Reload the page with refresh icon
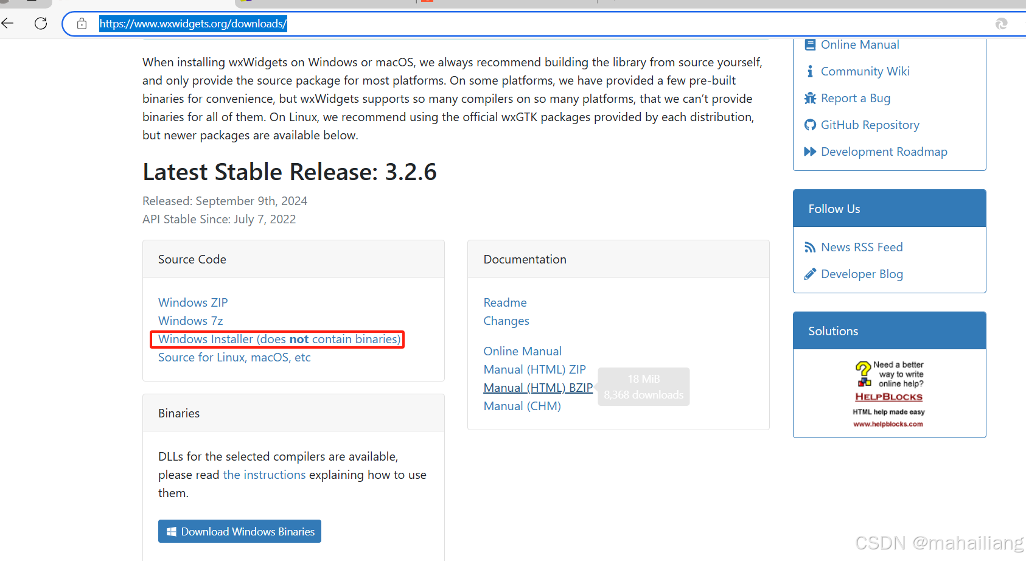The height and width of the screenshot is (561, 1026). click(41, 24)
